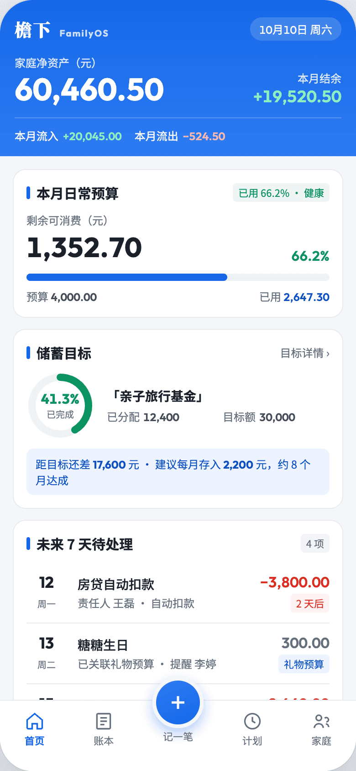The image size is (356, 771).
Task: Tap the blue plus 记一笔 button
Action: click(178, 702)
